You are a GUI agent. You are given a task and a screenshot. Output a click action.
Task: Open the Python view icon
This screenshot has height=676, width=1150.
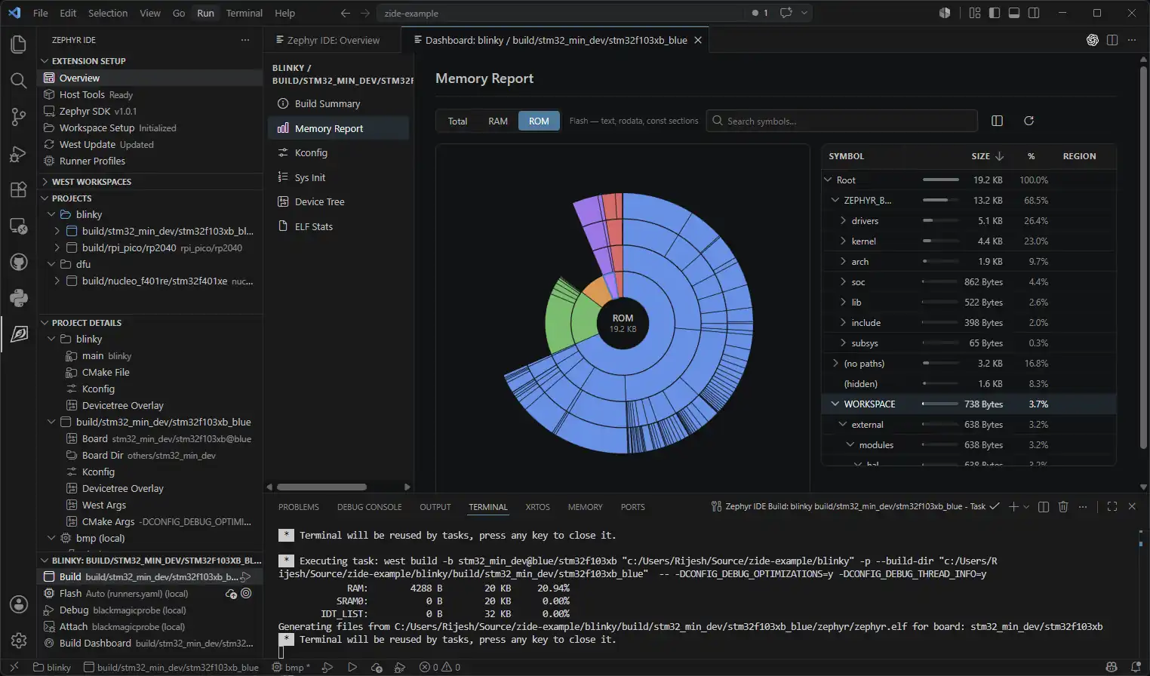(19, 298)
